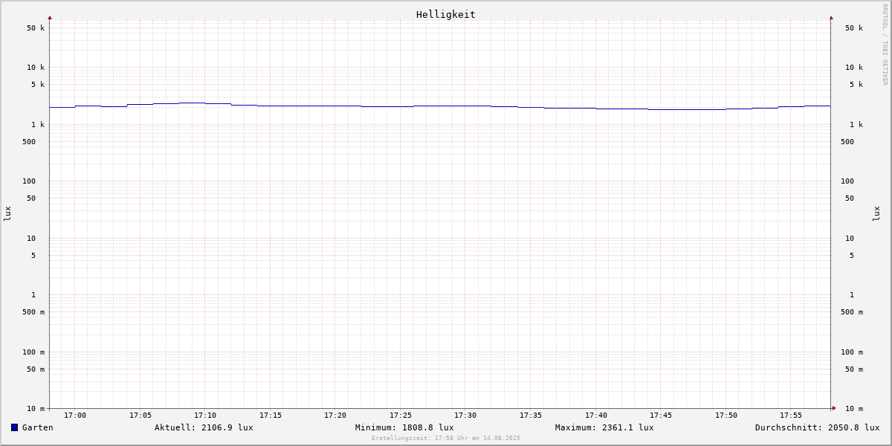Select the "Aktuell: 2106.9 lux" value
The width and height of the screenshot is (892, 446).
pyautogui.click(x=204, y=427)
